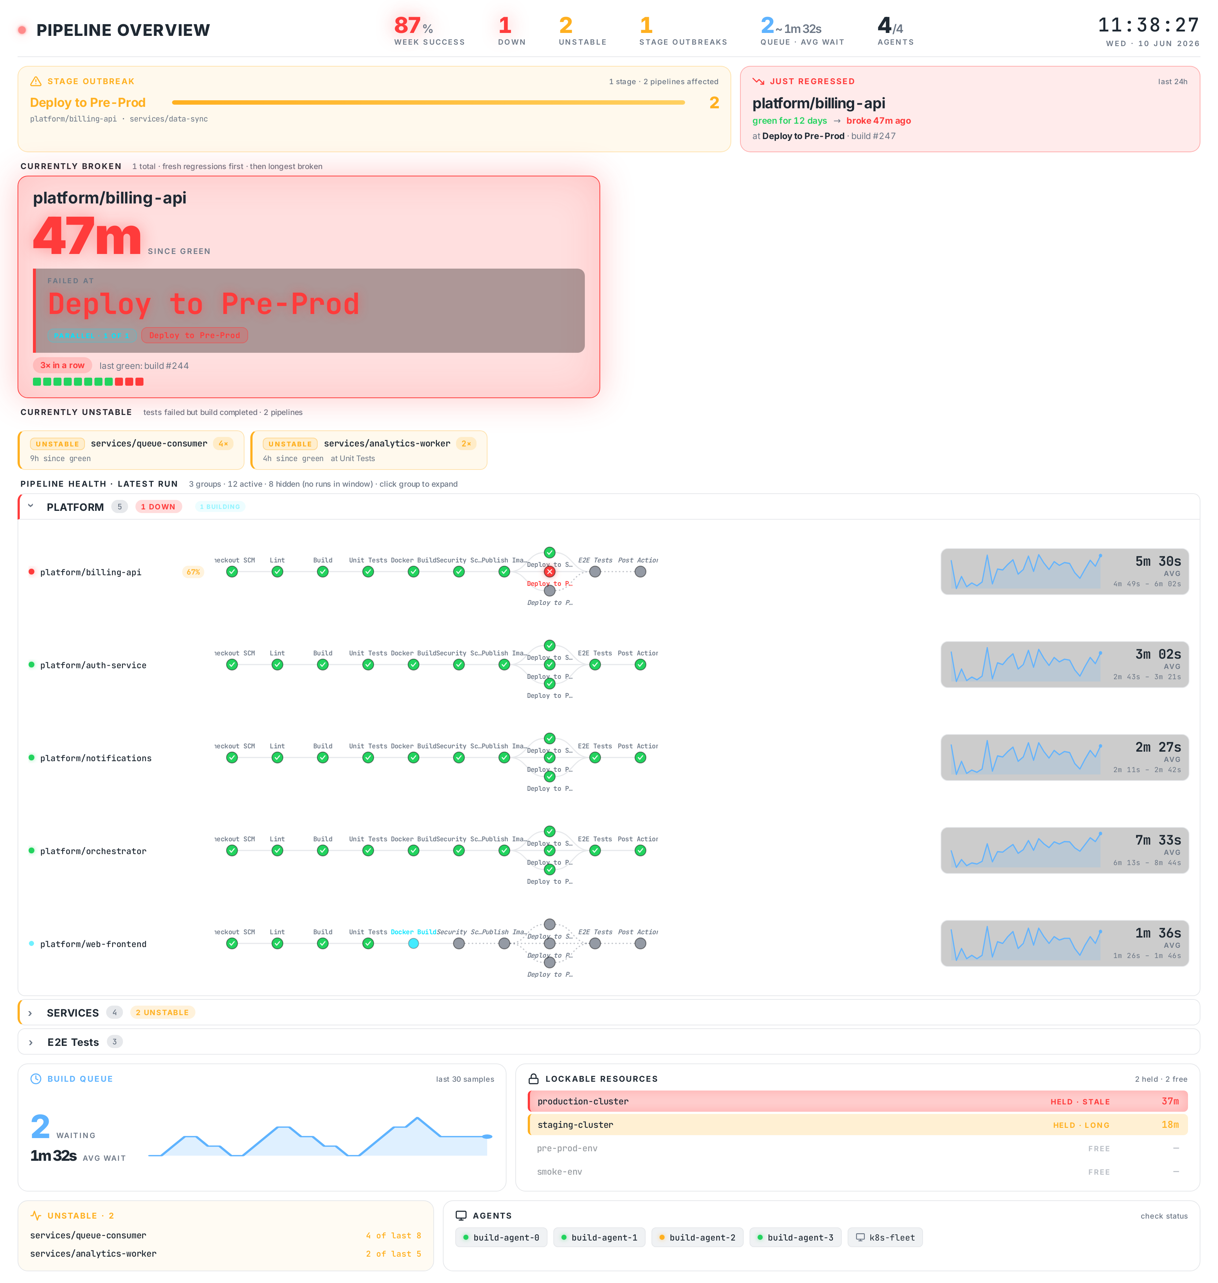Click the build history squares under billing-api card
Screen dimensions: 1218x1283
pos(88,382)
